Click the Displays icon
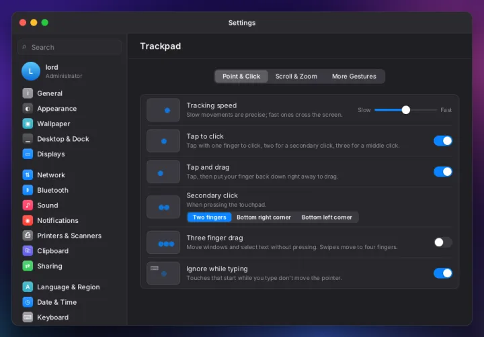This screenshot has height=337, width=484. [28, 154]
